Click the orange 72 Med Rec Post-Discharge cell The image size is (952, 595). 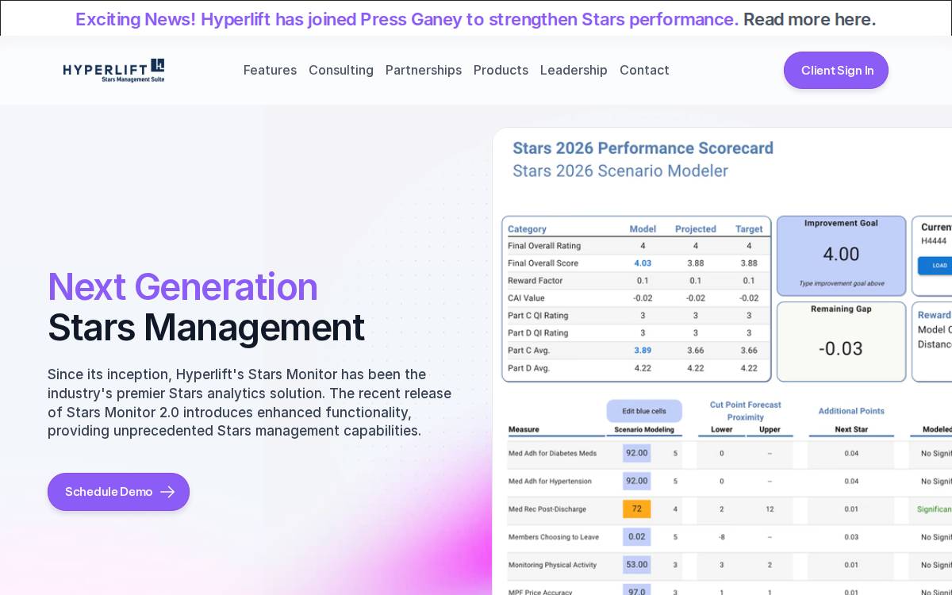(636, 509)
